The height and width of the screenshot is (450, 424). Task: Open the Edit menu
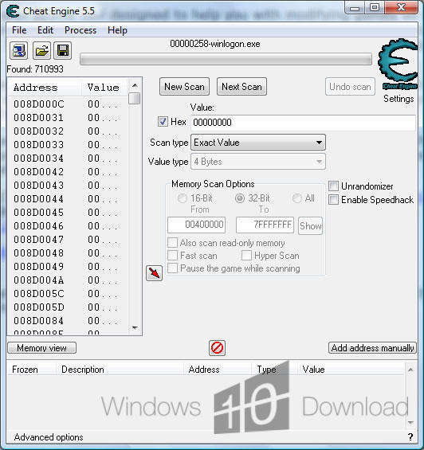tap(45, 30)
